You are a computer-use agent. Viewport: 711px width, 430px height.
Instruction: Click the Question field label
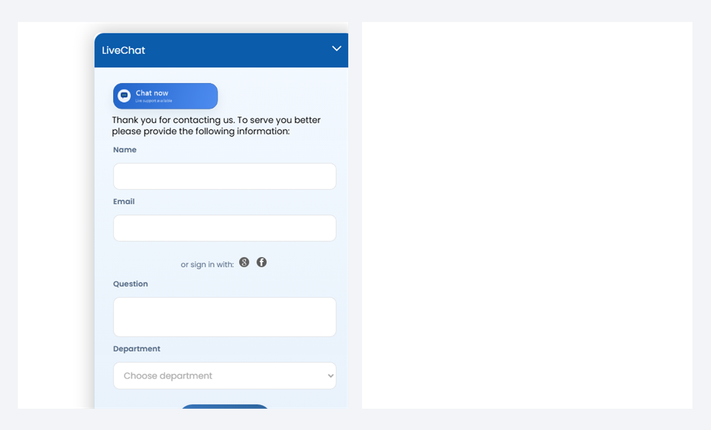coord(130,284)
